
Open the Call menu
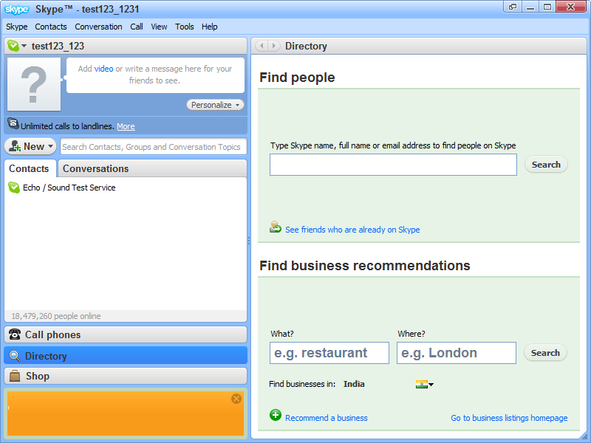pos(137,27)
